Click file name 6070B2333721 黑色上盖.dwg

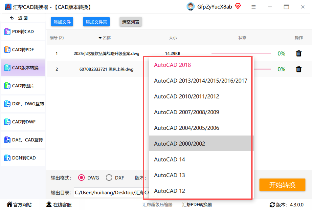pyautogui.click(x=106, y=69)
